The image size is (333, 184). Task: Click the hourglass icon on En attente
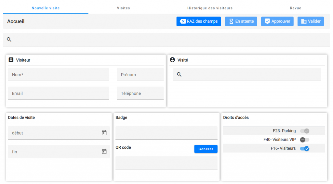(231, 21)
